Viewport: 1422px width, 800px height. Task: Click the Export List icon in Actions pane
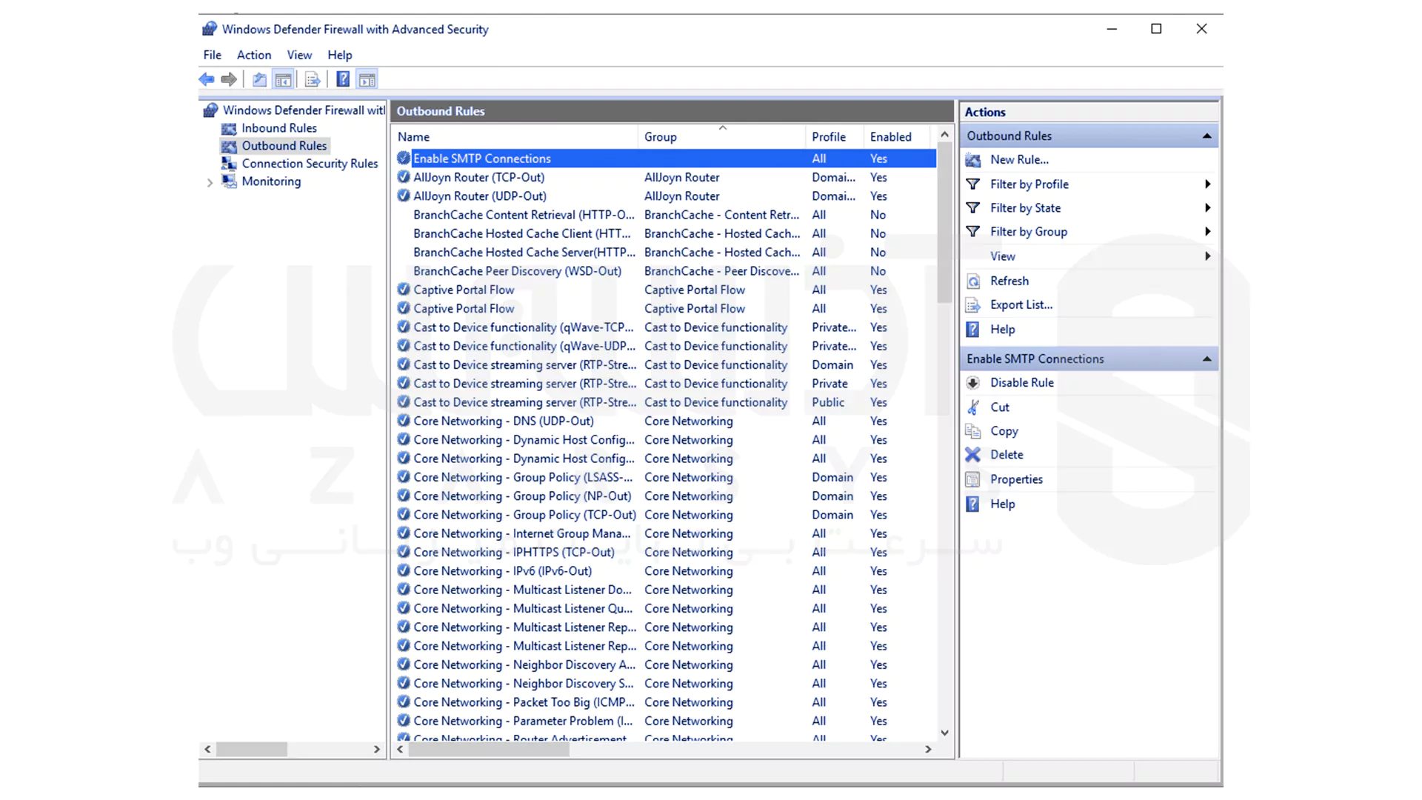[973, 305]
